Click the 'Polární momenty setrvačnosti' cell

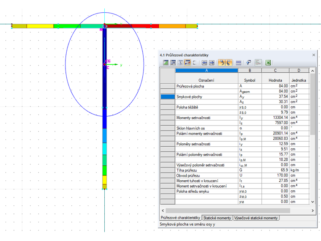point(207,134)
